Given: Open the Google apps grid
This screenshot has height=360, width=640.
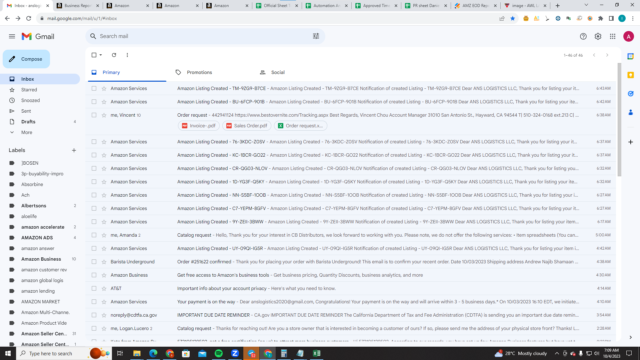Looking at the screenshot, I should coord(613,36).
